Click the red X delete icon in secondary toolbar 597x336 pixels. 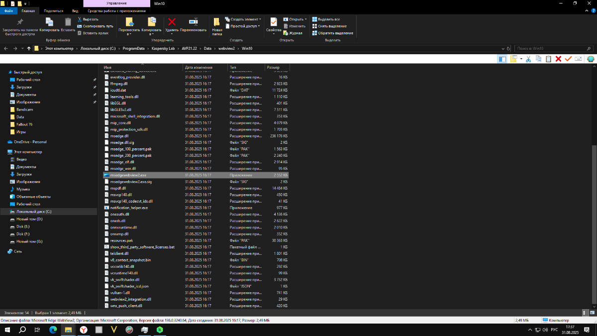click(558, 59)
